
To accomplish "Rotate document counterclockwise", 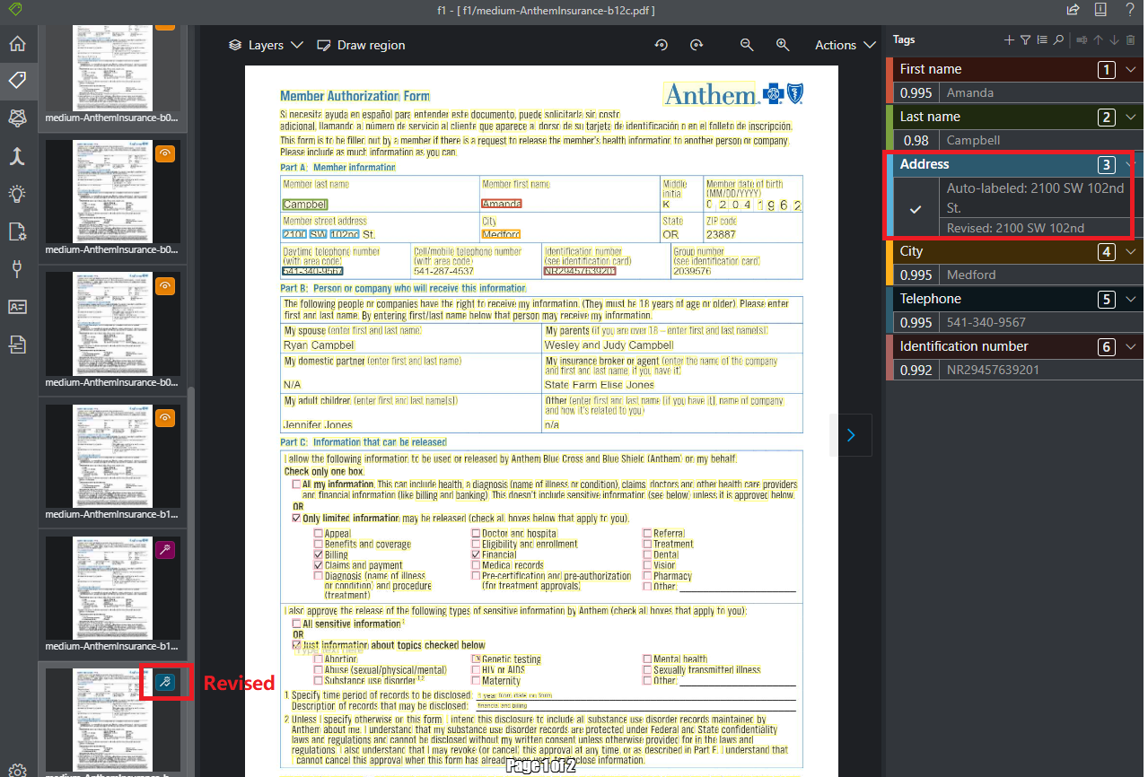I will pos(662,45).
